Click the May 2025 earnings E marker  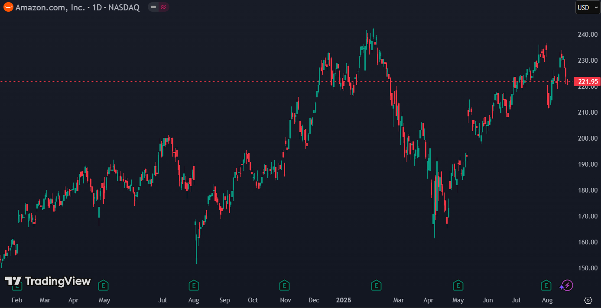(458, 286)
